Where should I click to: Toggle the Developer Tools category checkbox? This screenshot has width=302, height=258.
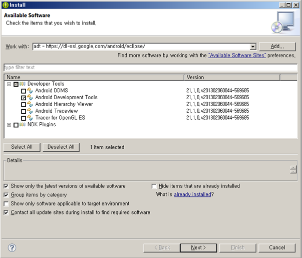tap(16, 84)
